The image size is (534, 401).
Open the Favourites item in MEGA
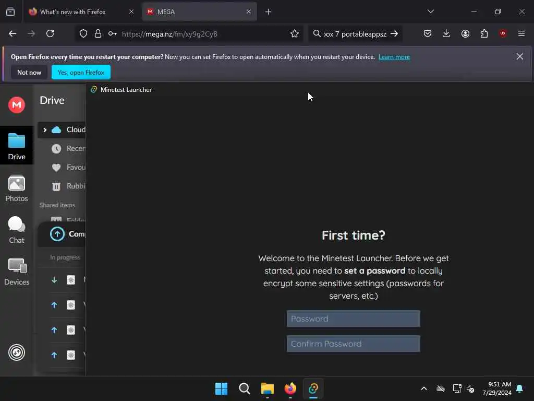[x=68, y=167]
